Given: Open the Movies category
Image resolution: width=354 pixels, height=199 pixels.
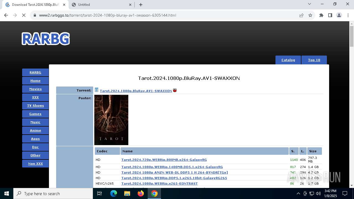Looking at the screenshot, I should [35, 89].
